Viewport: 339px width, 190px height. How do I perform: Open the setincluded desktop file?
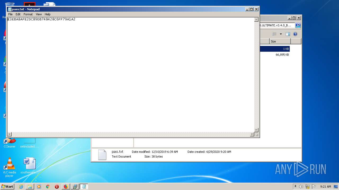(x=29, y=143)
